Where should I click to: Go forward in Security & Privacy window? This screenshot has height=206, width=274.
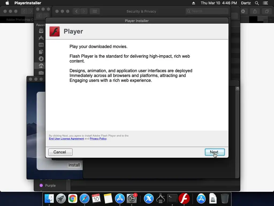point(84,11)
